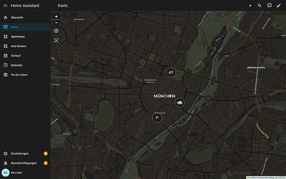The height and width of the screenshot is (179, 286).
Task: Click the test themes dashboard icon
Action: (x=6, y=46)
